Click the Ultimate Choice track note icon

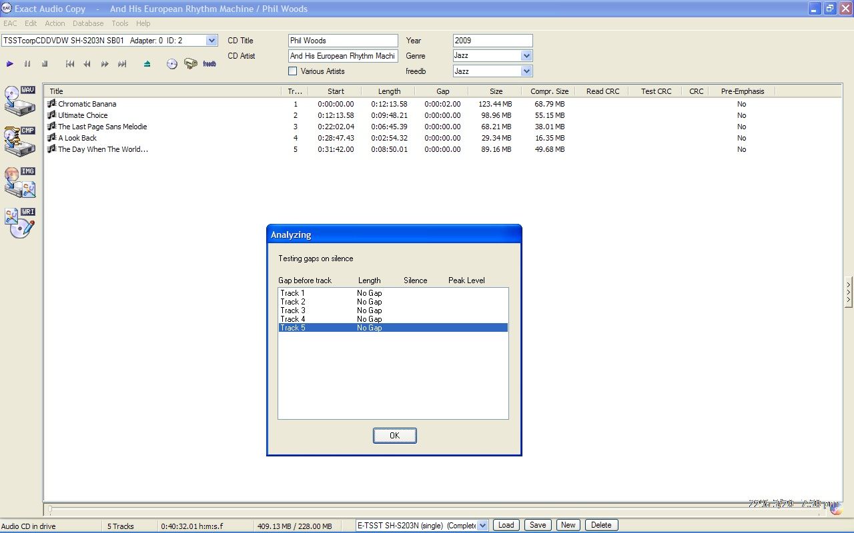click(x=51, y=115)
